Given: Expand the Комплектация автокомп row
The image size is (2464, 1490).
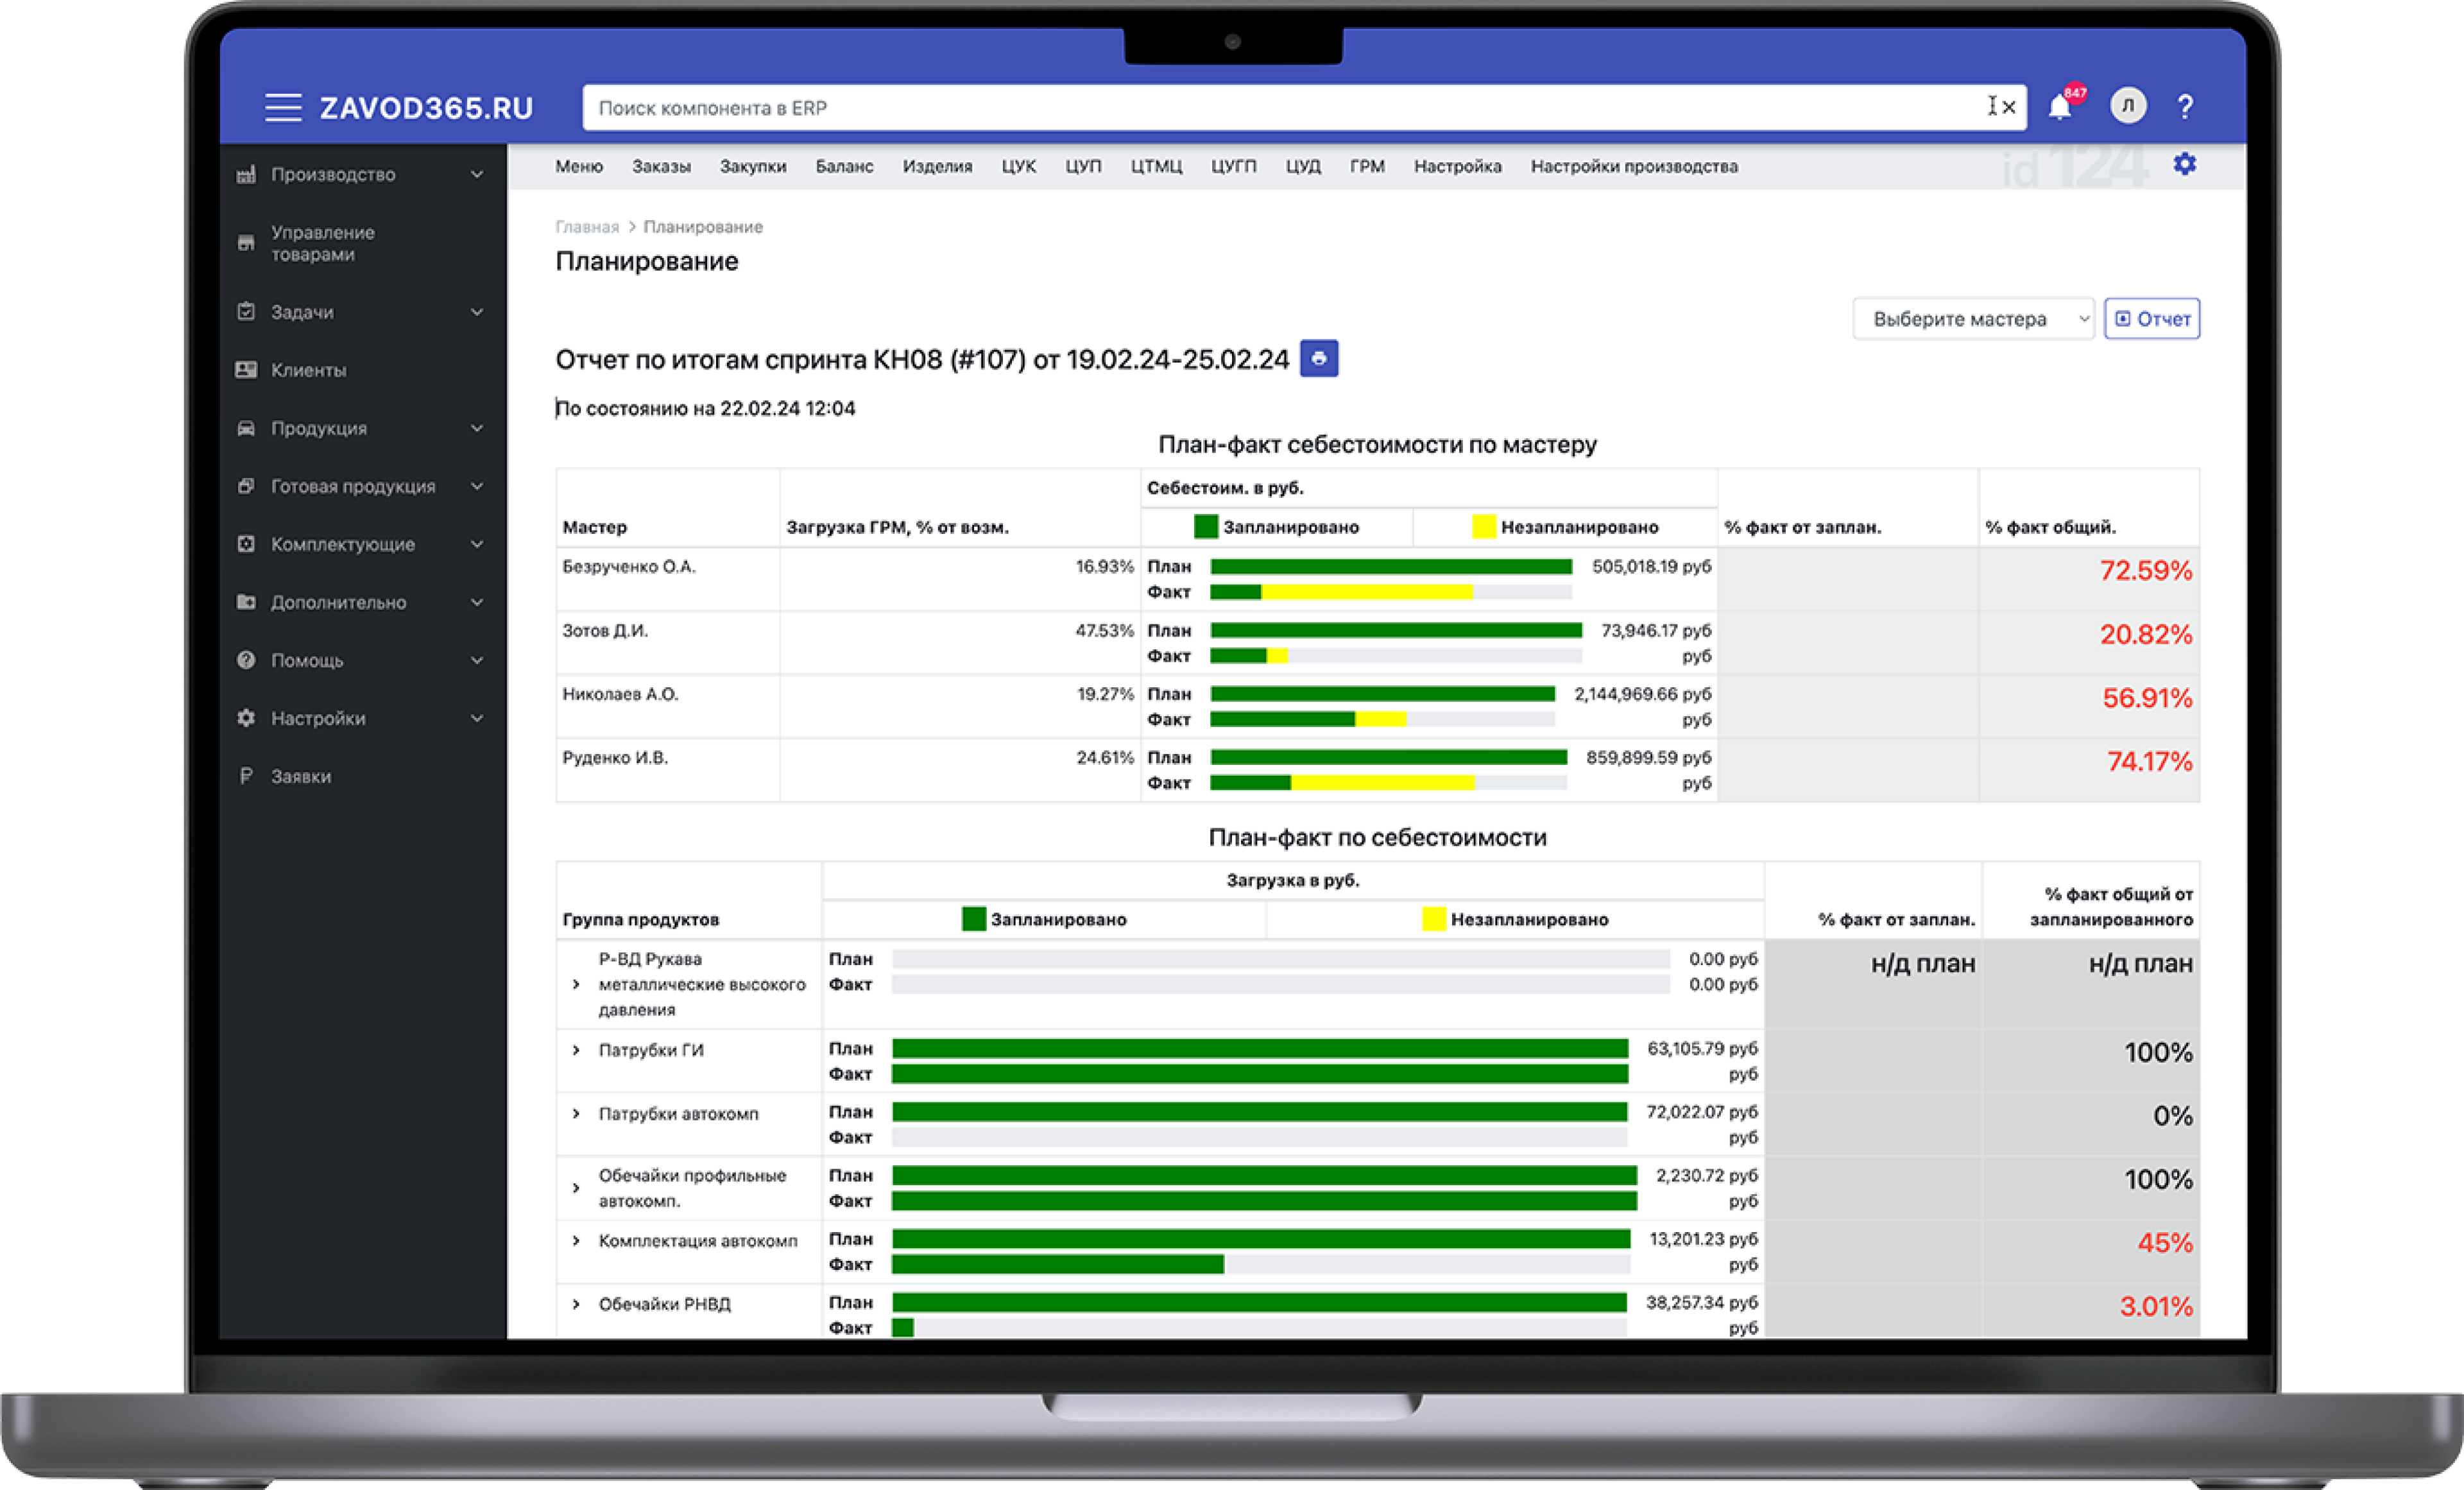Looking at the screenshot, I should (x=576, y=1241).
